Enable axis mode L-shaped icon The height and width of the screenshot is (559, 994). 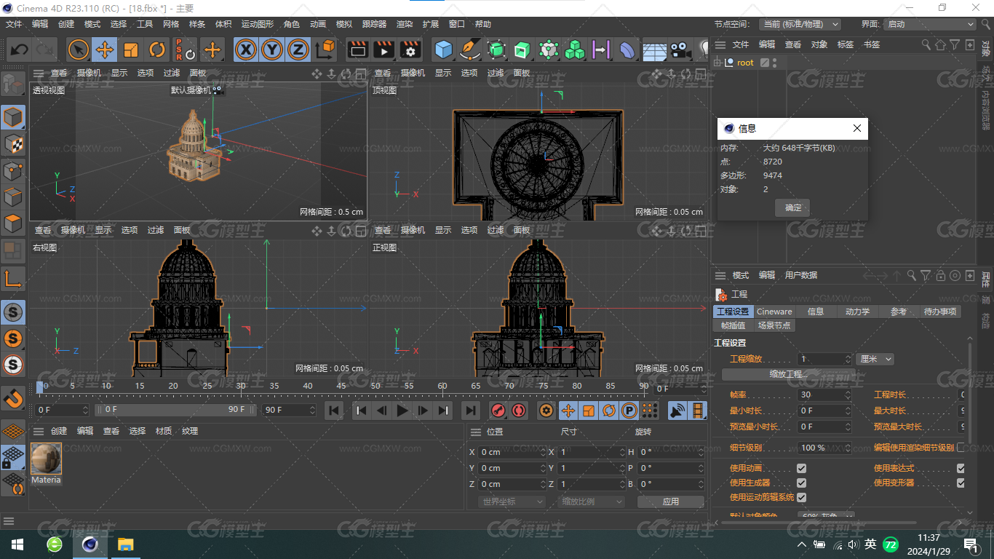(x=13, y=279)
